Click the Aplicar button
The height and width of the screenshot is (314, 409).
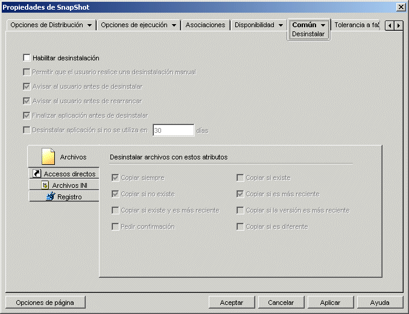click(x=330, y=303)
